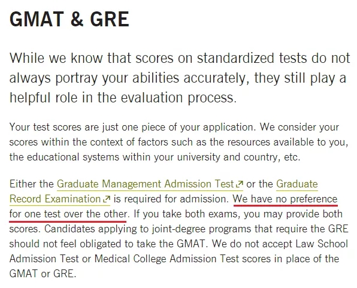The height and width of the screenshot is (288, 357).
Task: Click the line "helpful role in the evaluation process"
Action: click(x=123, y=98)
